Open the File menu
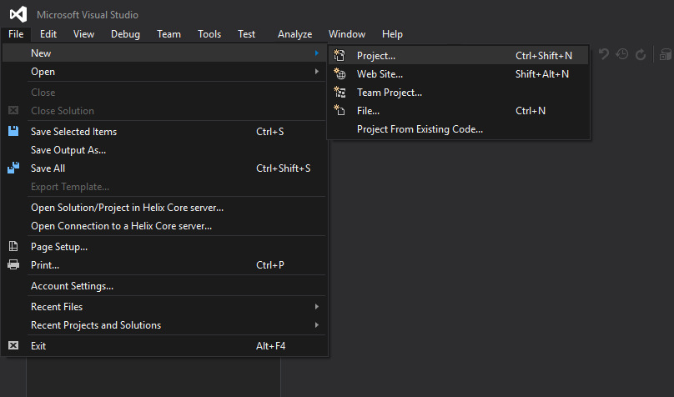 [16, 34]
